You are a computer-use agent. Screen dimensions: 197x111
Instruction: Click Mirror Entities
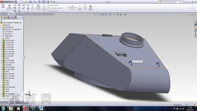tap(53, 5)
